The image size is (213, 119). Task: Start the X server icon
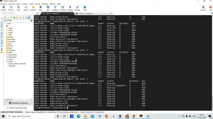point(203,8)
